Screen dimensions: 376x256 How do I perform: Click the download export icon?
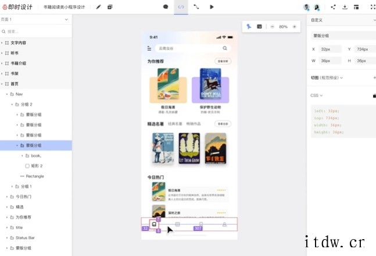pos(345,7)
